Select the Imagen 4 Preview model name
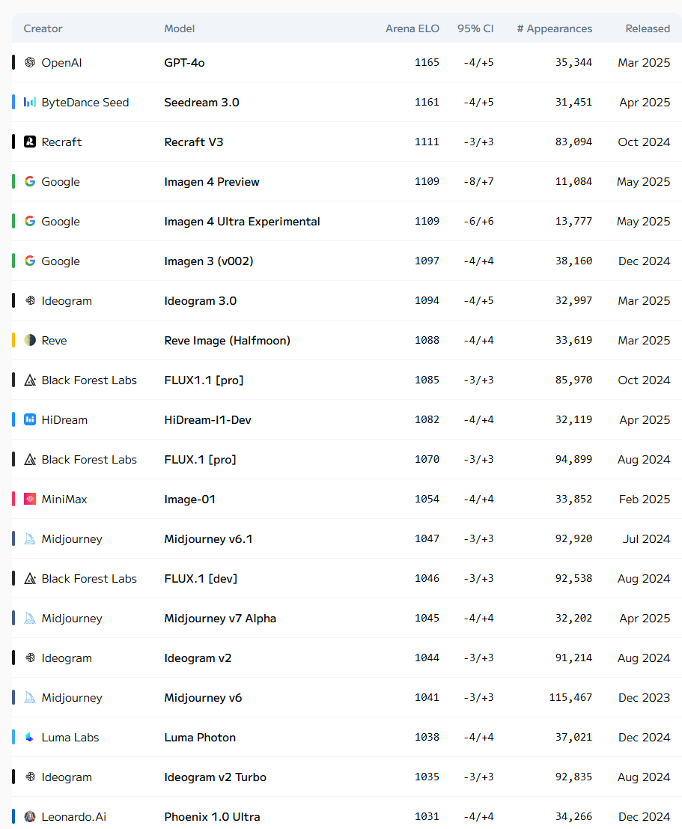This screenshot has width=682, height=829. (x=211, y=181)
